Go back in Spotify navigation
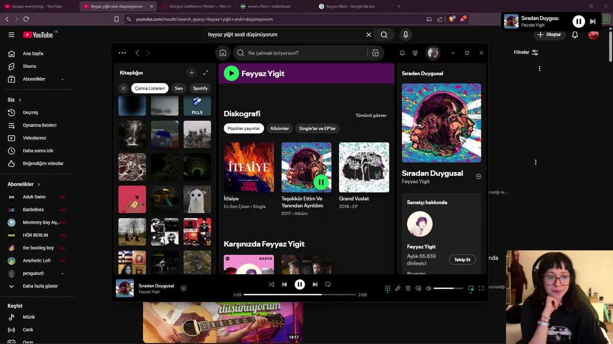Viewport: 613px width, 344px height. tap(137, 53)
